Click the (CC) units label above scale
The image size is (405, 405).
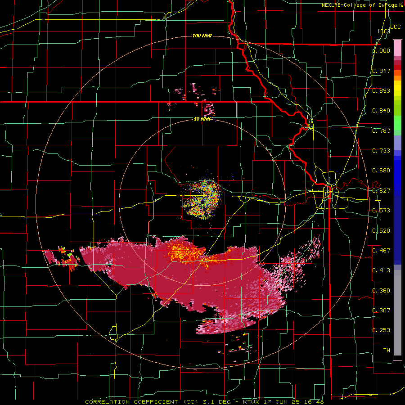coord(384,31)
